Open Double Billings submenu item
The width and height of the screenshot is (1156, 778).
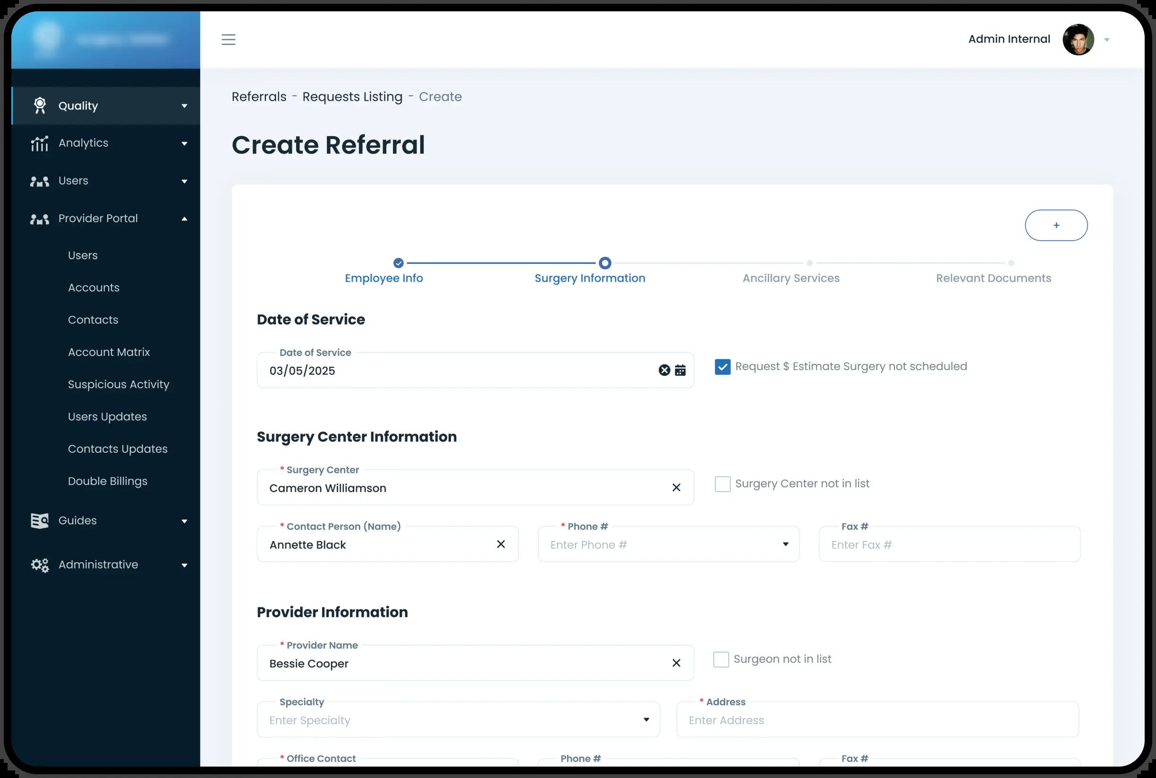tap(107, 481)
